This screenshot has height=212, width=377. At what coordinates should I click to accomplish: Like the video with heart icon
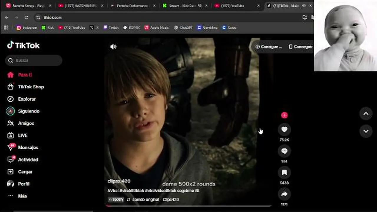click(x=284, y=130)
